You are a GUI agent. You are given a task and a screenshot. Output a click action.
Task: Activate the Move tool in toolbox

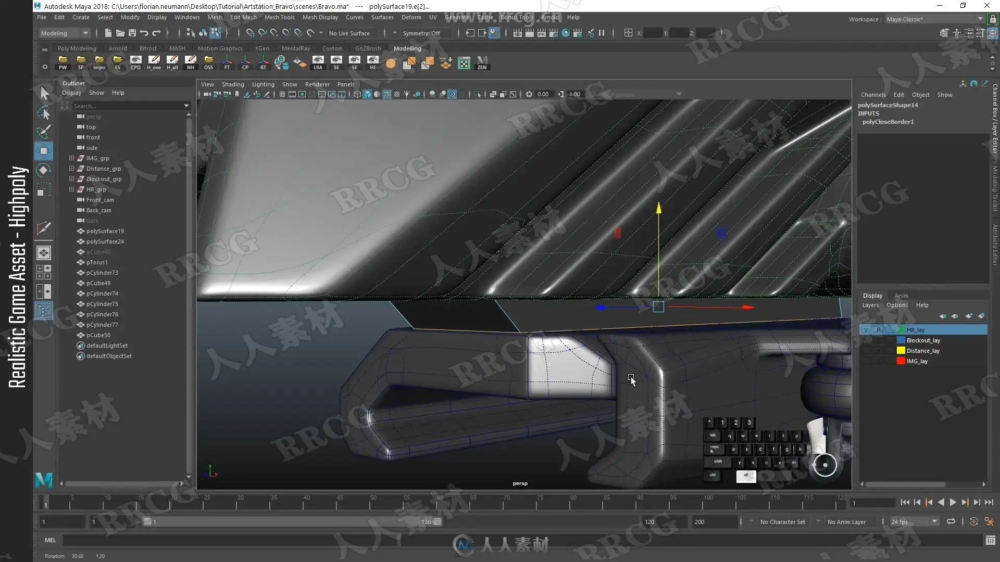pyautogui.click(x=44, y=151)
